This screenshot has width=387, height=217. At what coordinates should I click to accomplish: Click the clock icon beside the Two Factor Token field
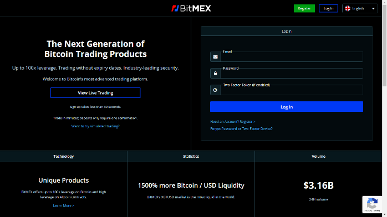(x=215, y=90)
